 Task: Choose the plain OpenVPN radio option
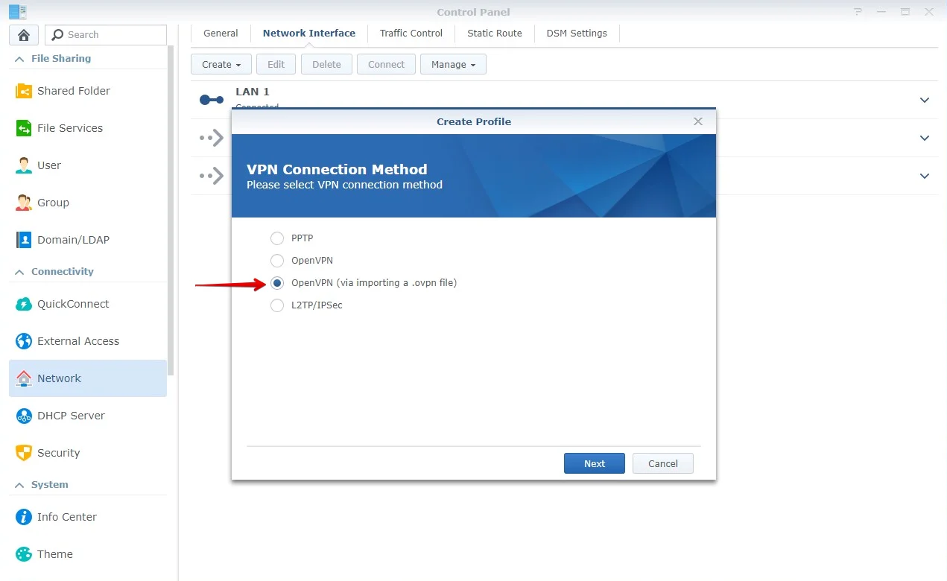(277, 261)
